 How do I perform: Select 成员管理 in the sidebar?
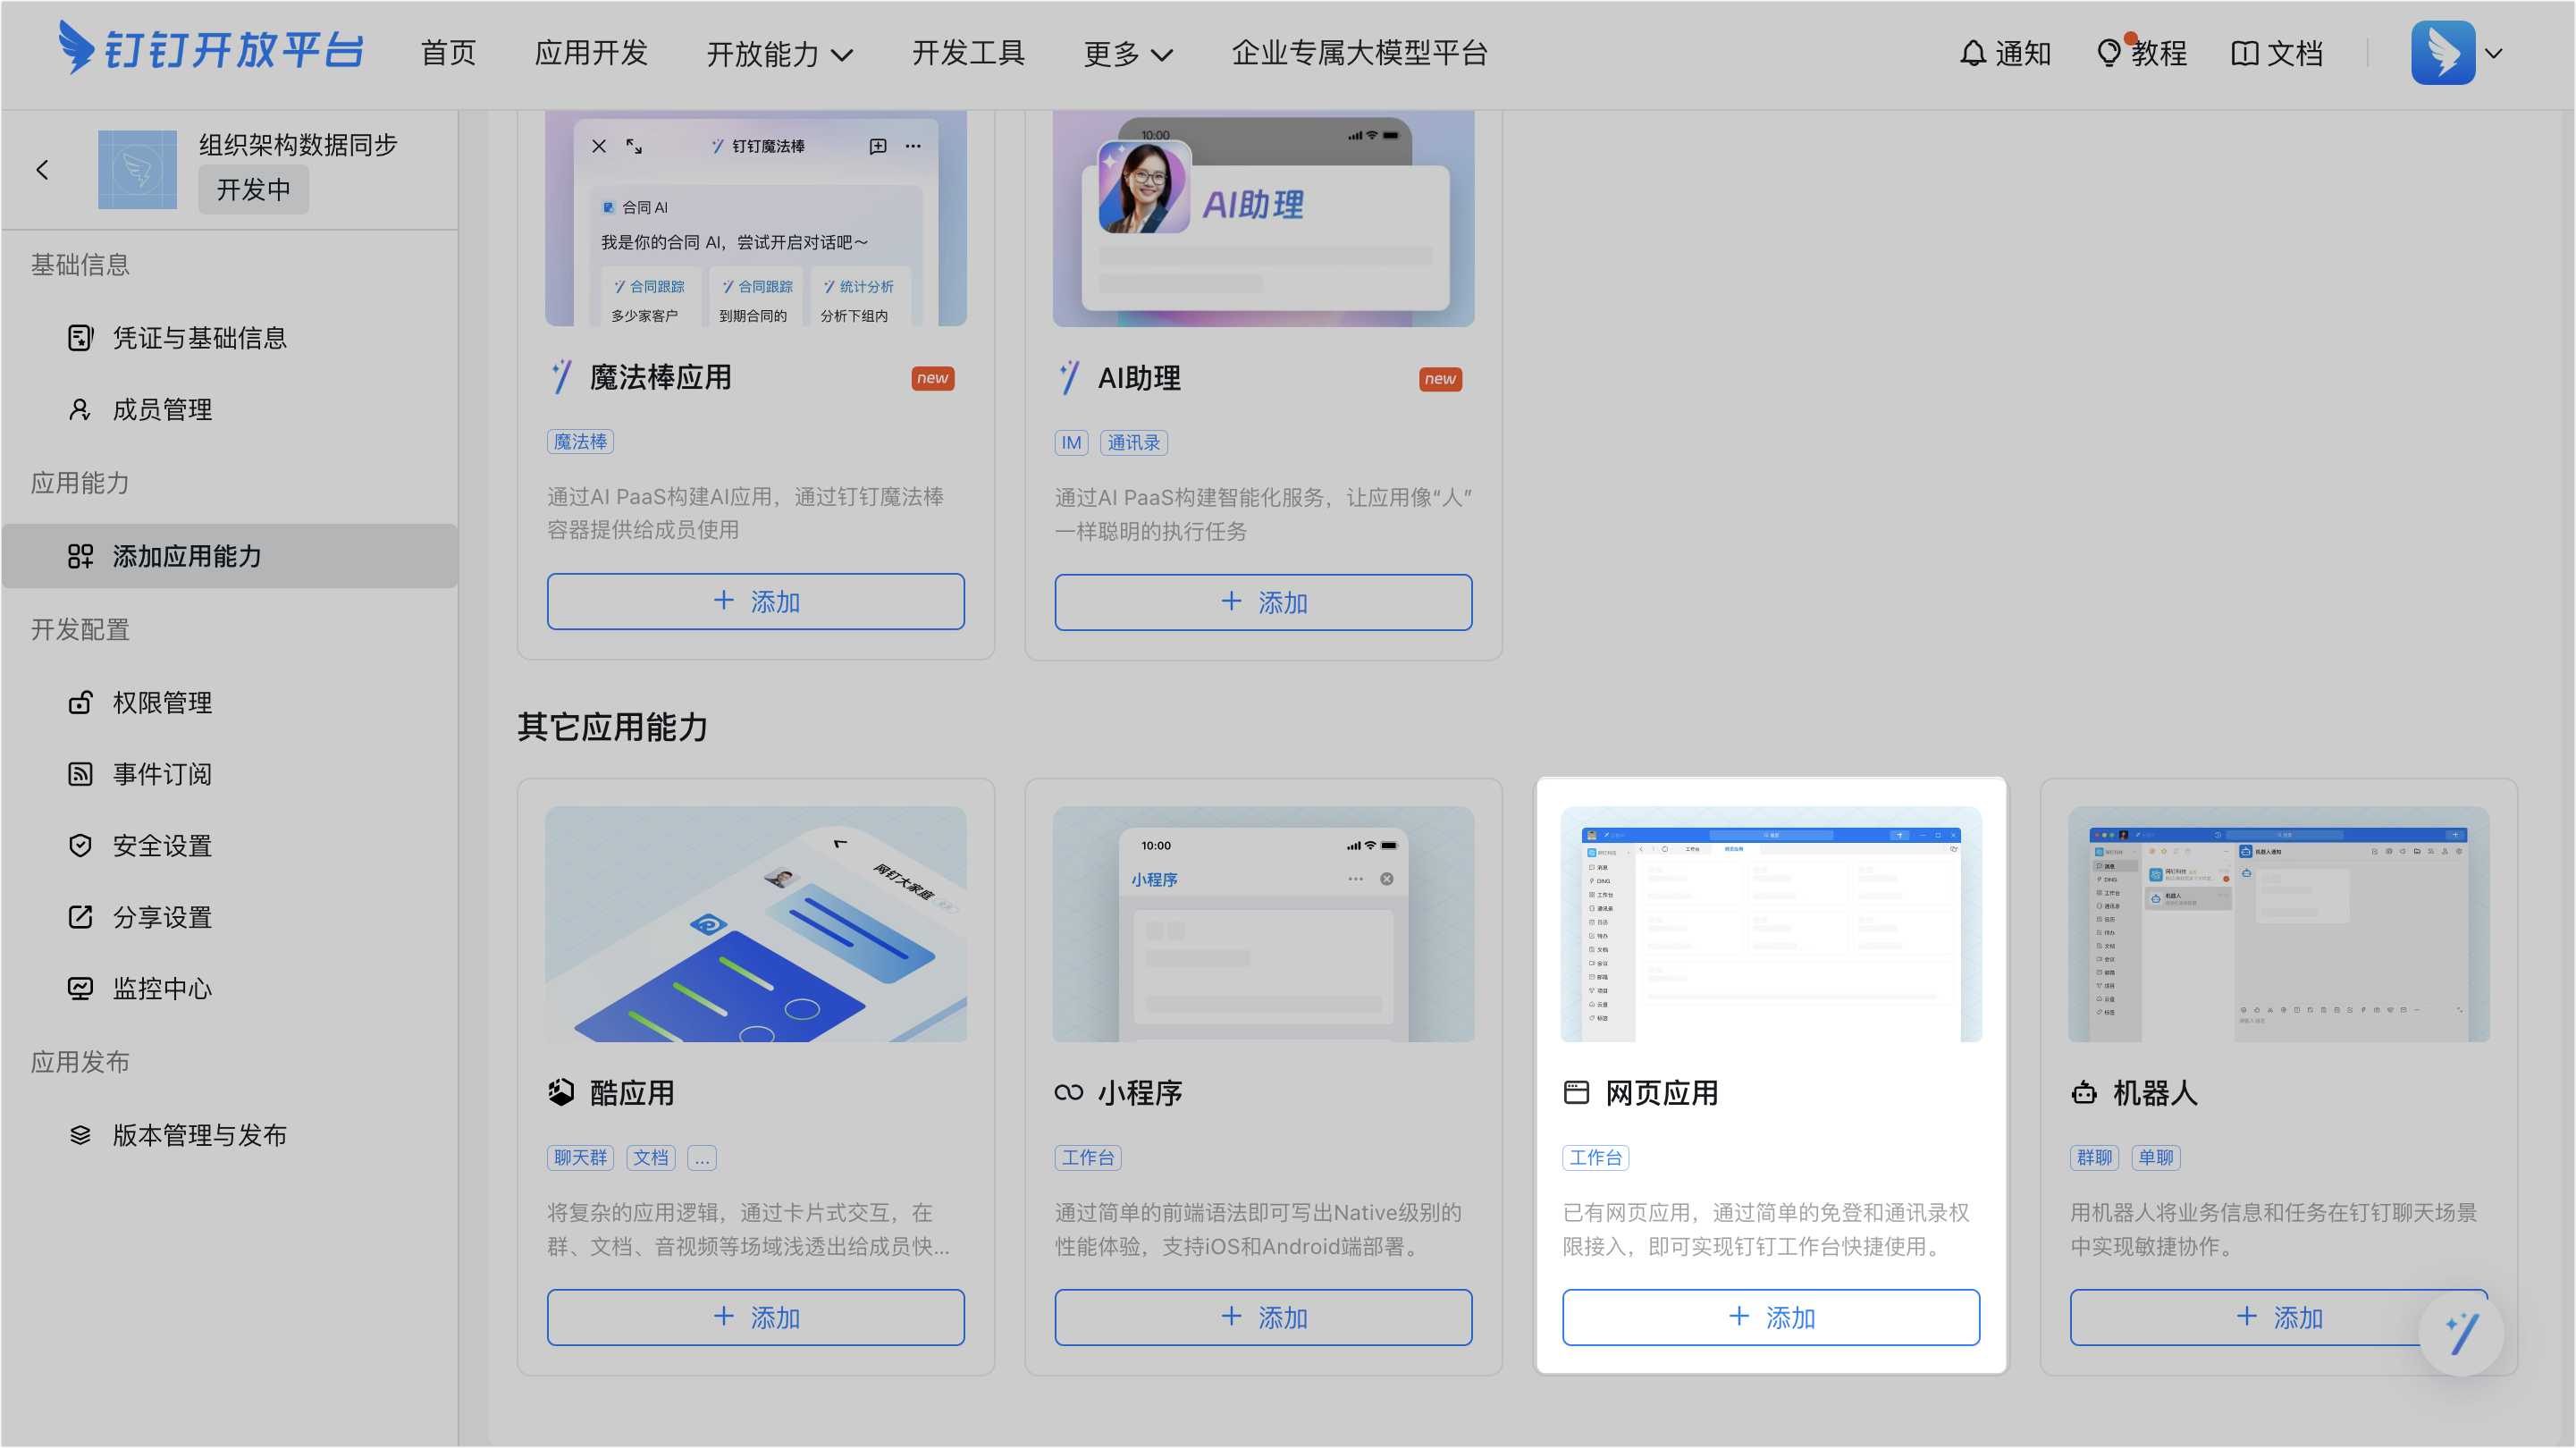[230, 409]
